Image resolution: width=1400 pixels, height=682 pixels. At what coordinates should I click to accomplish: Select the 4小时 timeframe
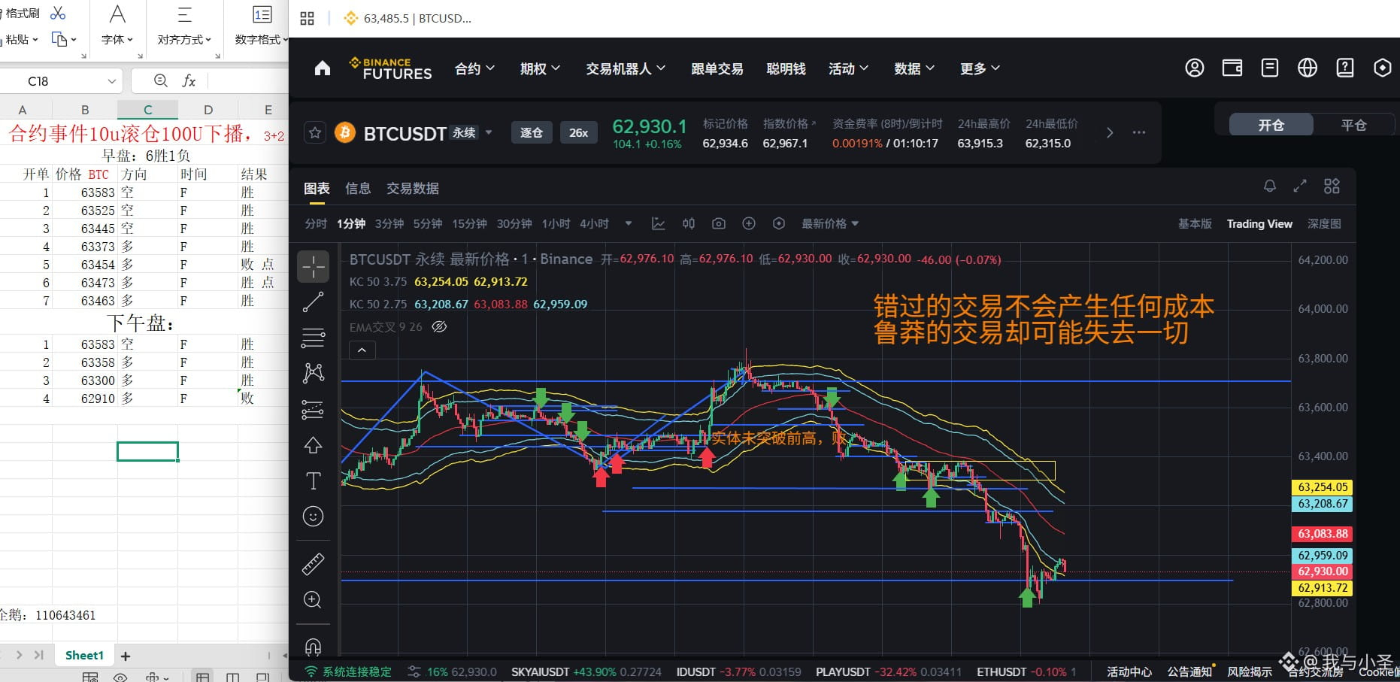point(594,223)
